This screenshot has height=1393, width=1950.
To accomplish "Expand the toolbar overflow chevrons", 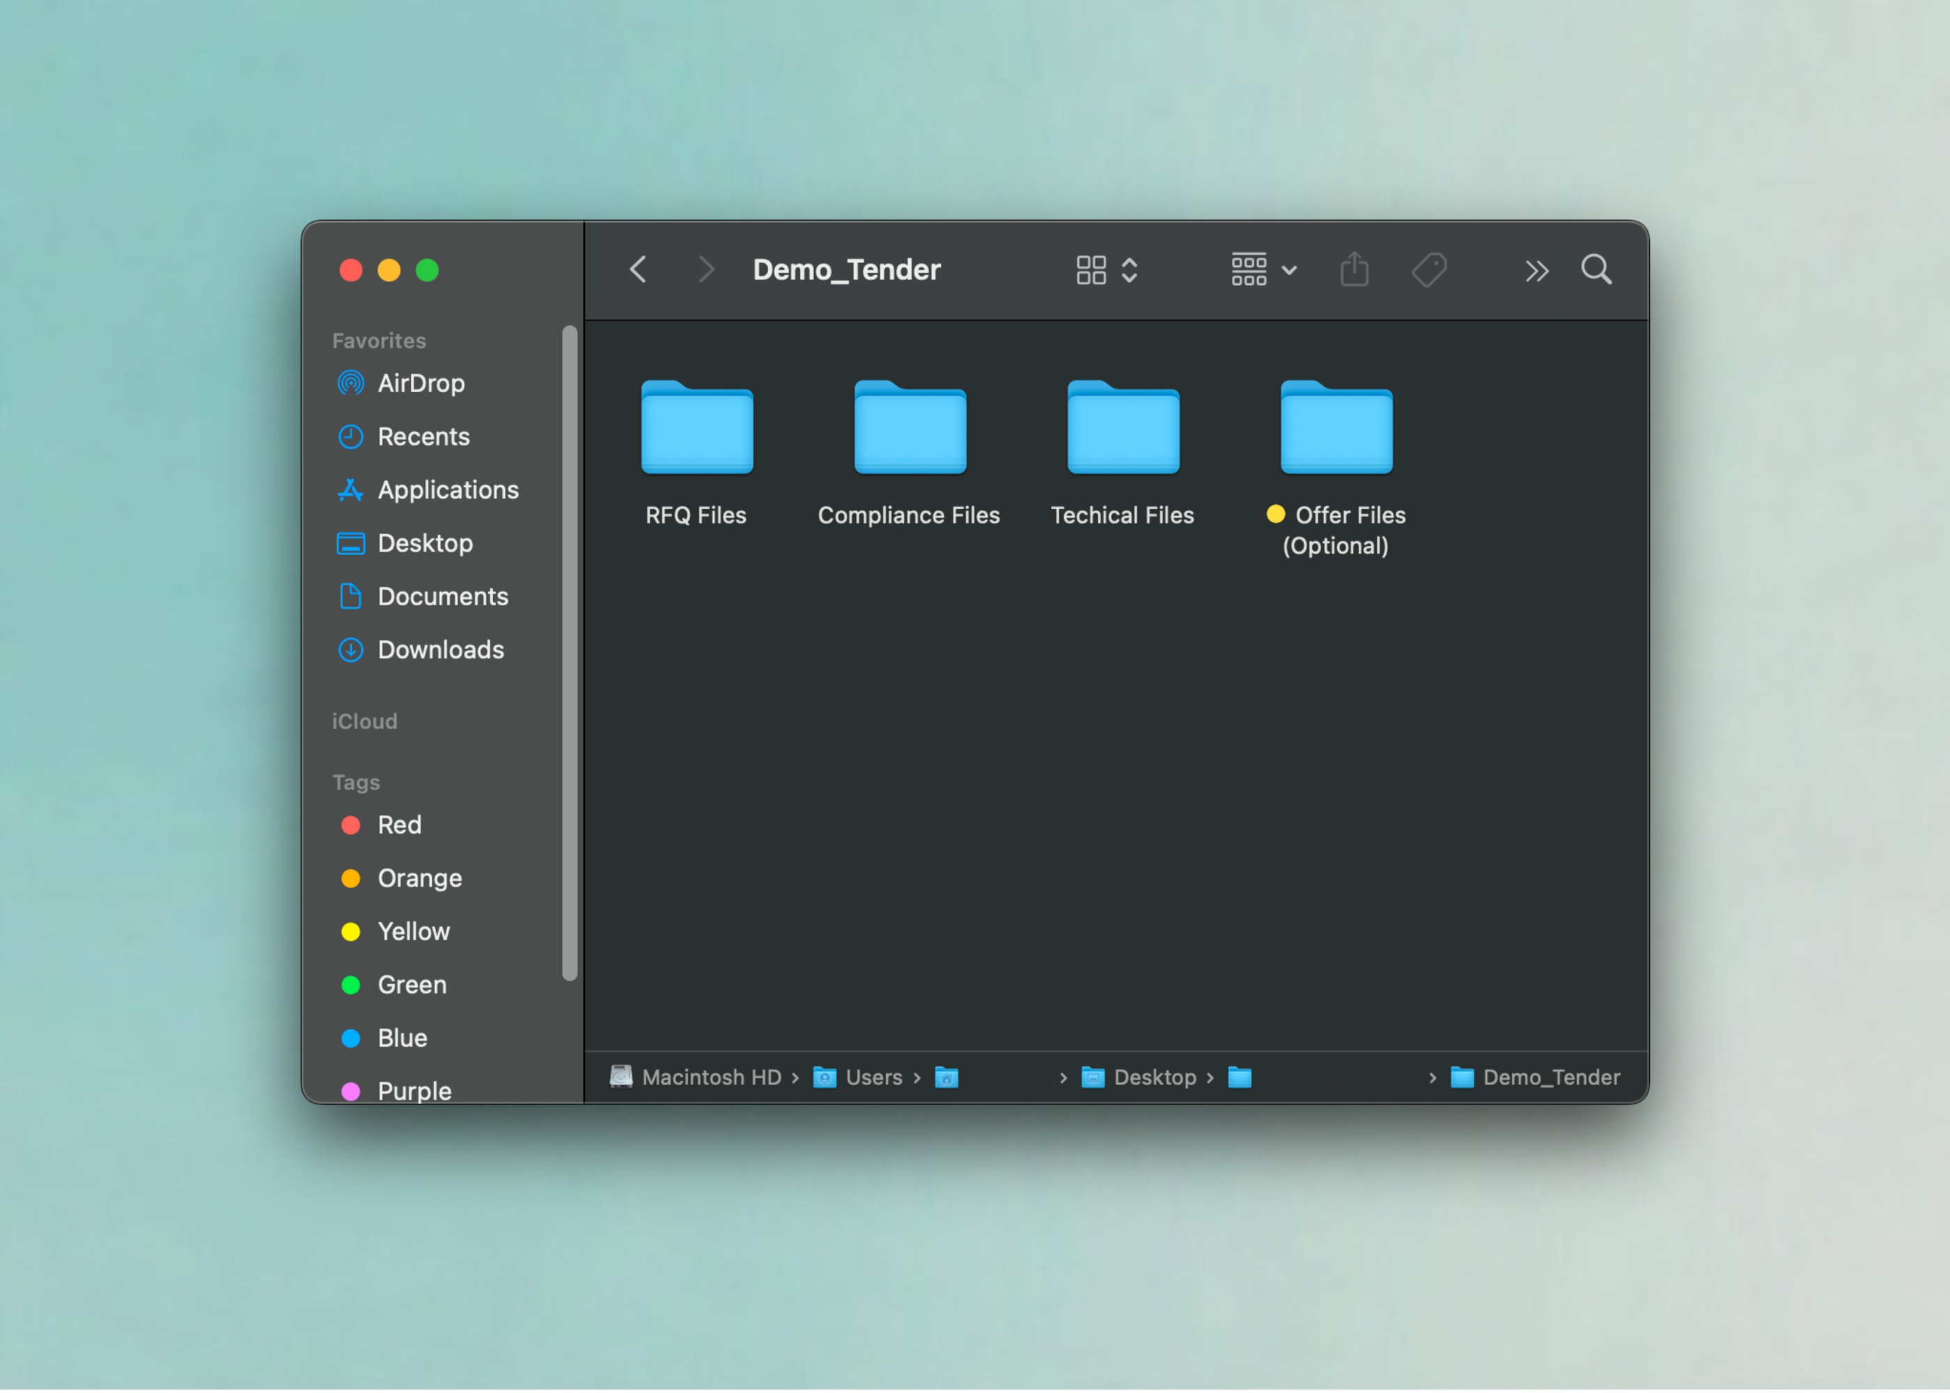I will (x=1536, y=271).
